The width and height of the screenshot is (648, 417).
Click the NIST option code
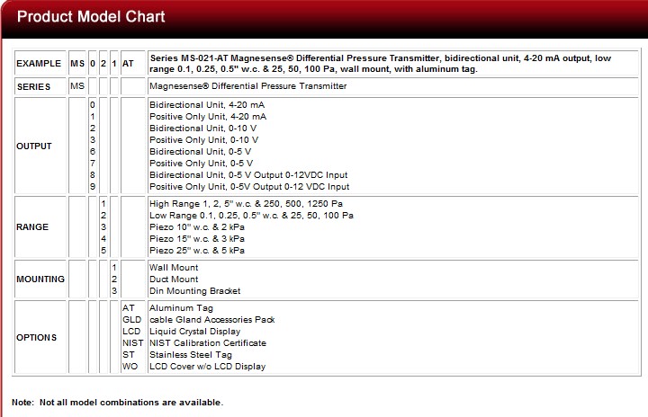[132, 343]
